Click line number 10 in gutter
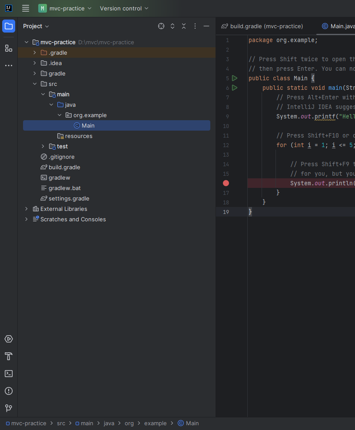The height and width of the screenshot is (430, 355). (x=226, y=126)
